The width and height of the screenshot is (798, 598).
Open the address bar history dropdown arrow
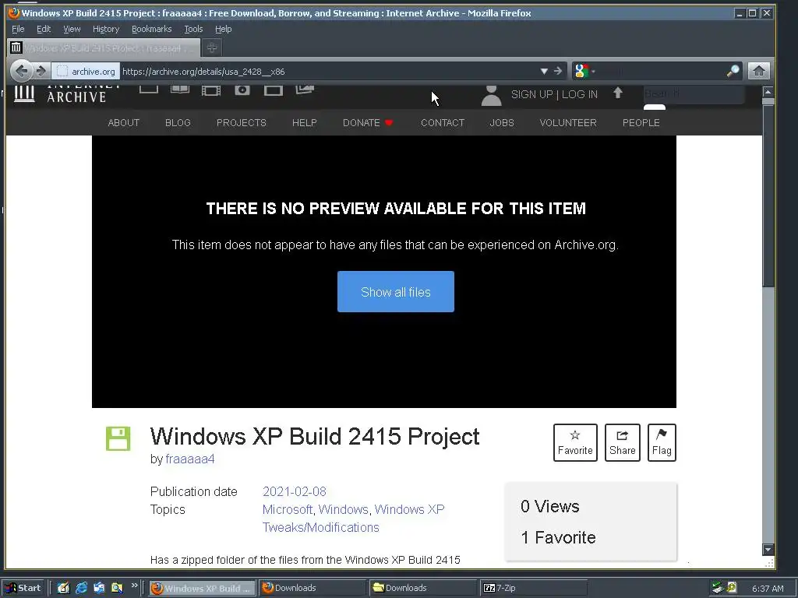click(x=544, y=71)
